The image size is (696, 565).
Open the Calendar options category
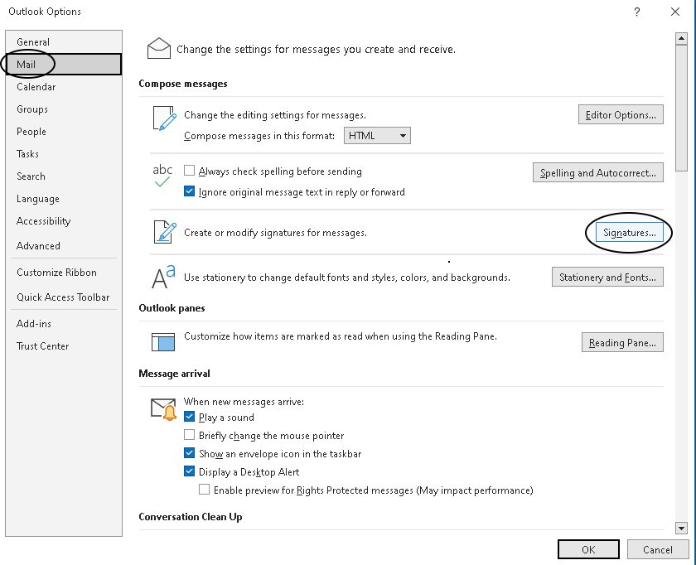[x=64, y=86]
